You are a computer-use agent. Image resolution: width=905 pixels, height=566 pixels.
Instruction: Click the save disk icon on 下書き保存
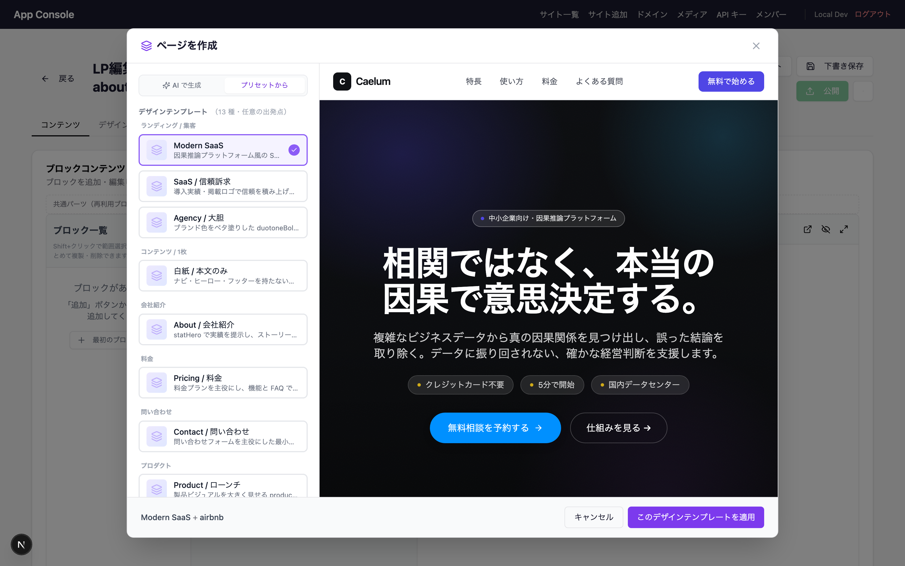tap(810, 66)
